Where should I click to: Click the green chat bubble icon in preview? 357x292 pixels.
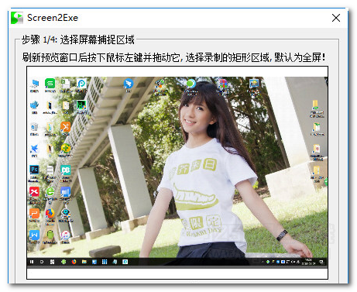[x=191, y=84]
